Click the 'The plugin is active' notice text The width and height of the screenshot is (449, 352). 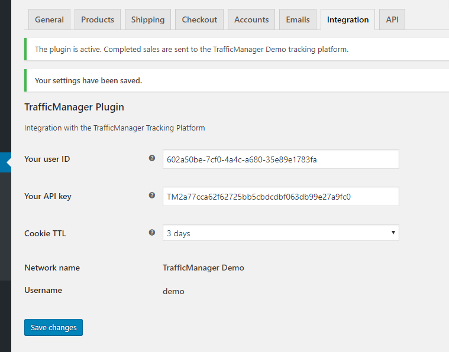tap(192, 50)
